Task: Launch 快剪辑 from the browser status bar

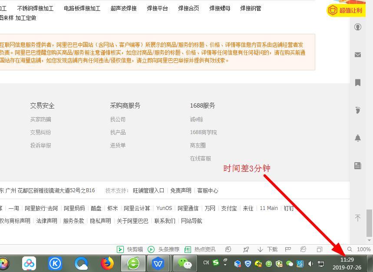Action: [130, 249]
